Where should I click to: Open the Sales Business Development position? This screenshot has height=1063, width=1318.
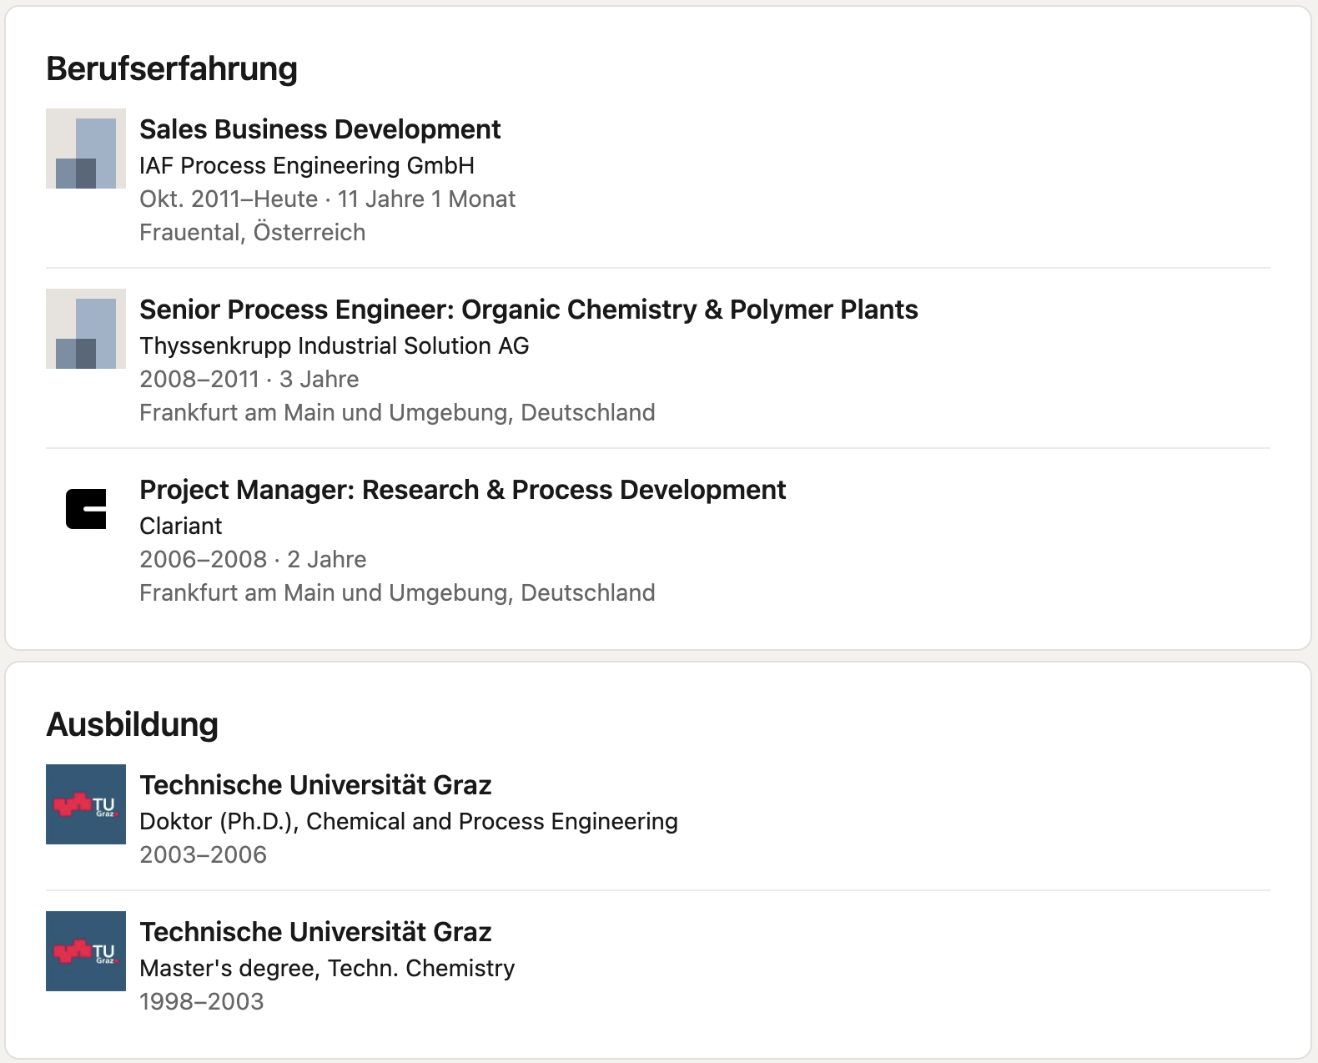pos(319,129)
